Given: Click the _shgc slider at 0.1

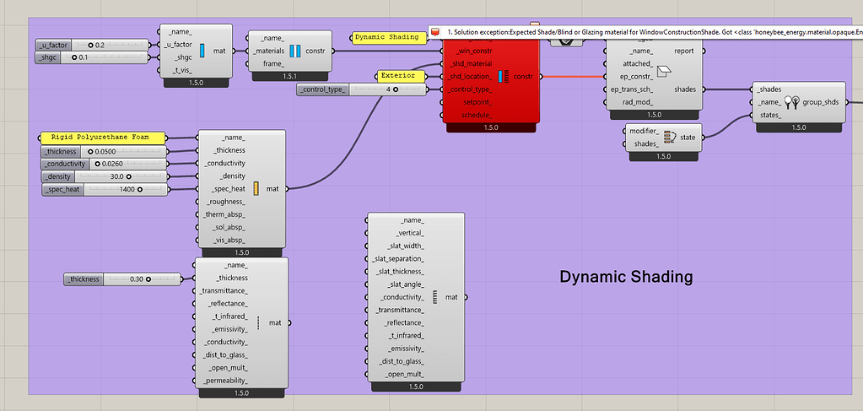Looking at the screenshot, I should click(76, 57).
